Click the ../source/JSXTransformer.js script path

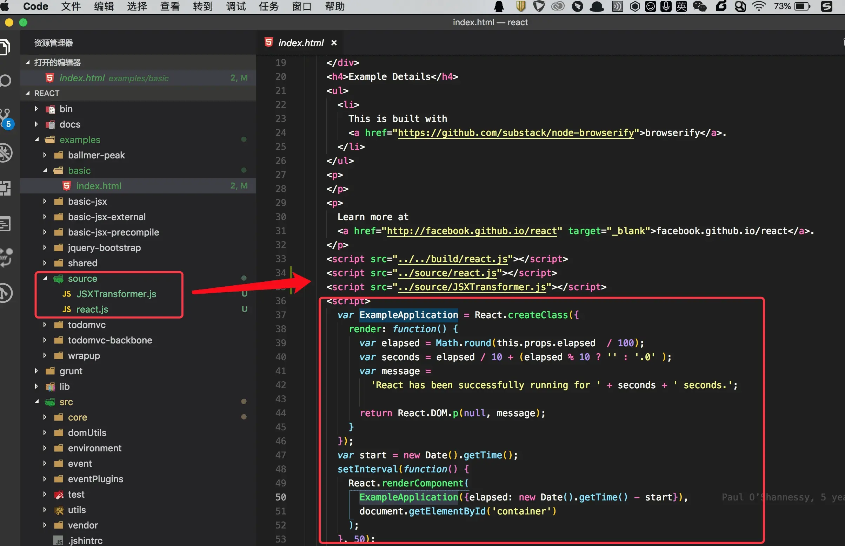[472, 287]
